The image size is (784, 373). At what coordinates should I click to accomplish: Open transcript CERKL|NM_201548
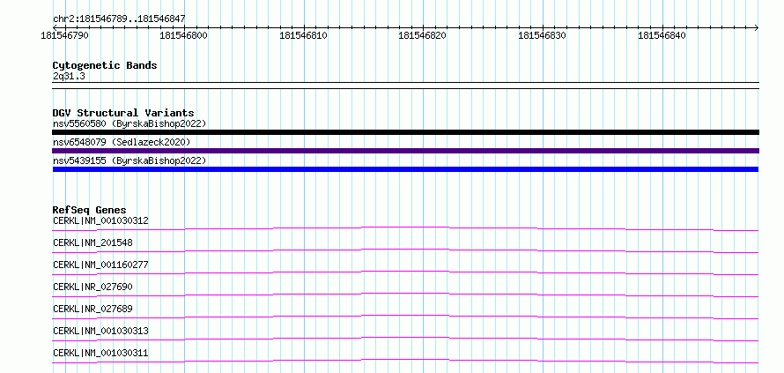[92, 242]
